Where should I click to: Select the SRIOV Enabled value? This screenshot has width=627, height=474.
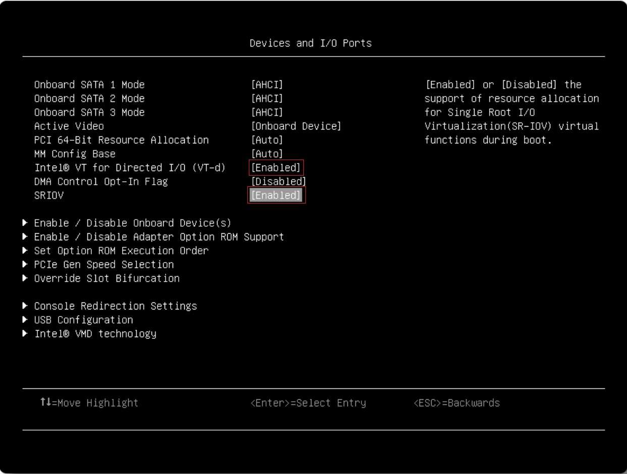pos(277,195)
